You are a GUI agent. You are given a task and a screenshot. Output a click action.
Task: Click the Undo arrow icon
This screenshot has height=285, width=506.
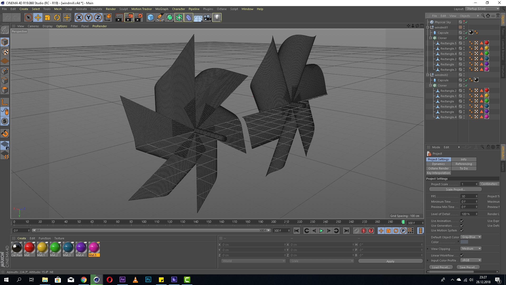(x=7, y=18)
